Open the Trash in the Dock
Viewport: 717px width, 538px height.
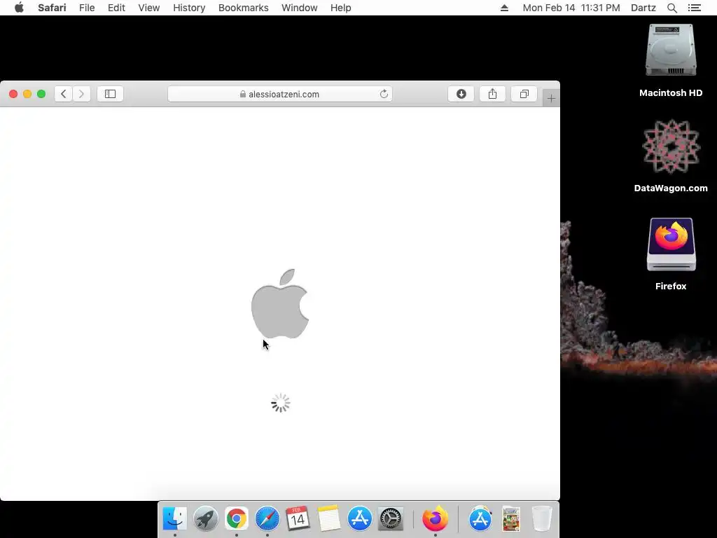pyautogui.click(x=542, y=519)
